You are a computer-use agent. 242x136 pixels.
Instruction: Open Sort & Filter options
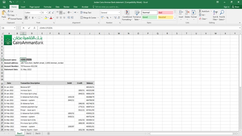coord(215,16)
